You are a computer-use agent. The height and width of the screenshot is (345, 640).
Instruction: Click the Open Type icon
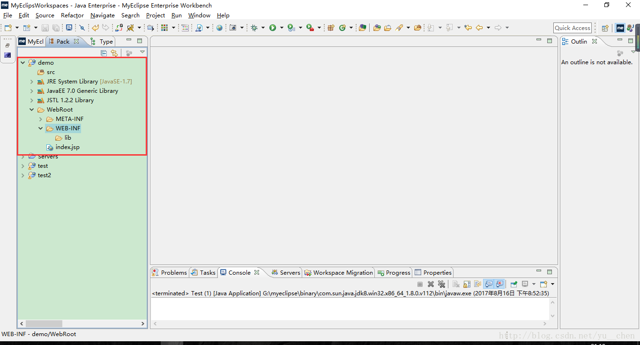pyautogui.click(x=377, y=28)
